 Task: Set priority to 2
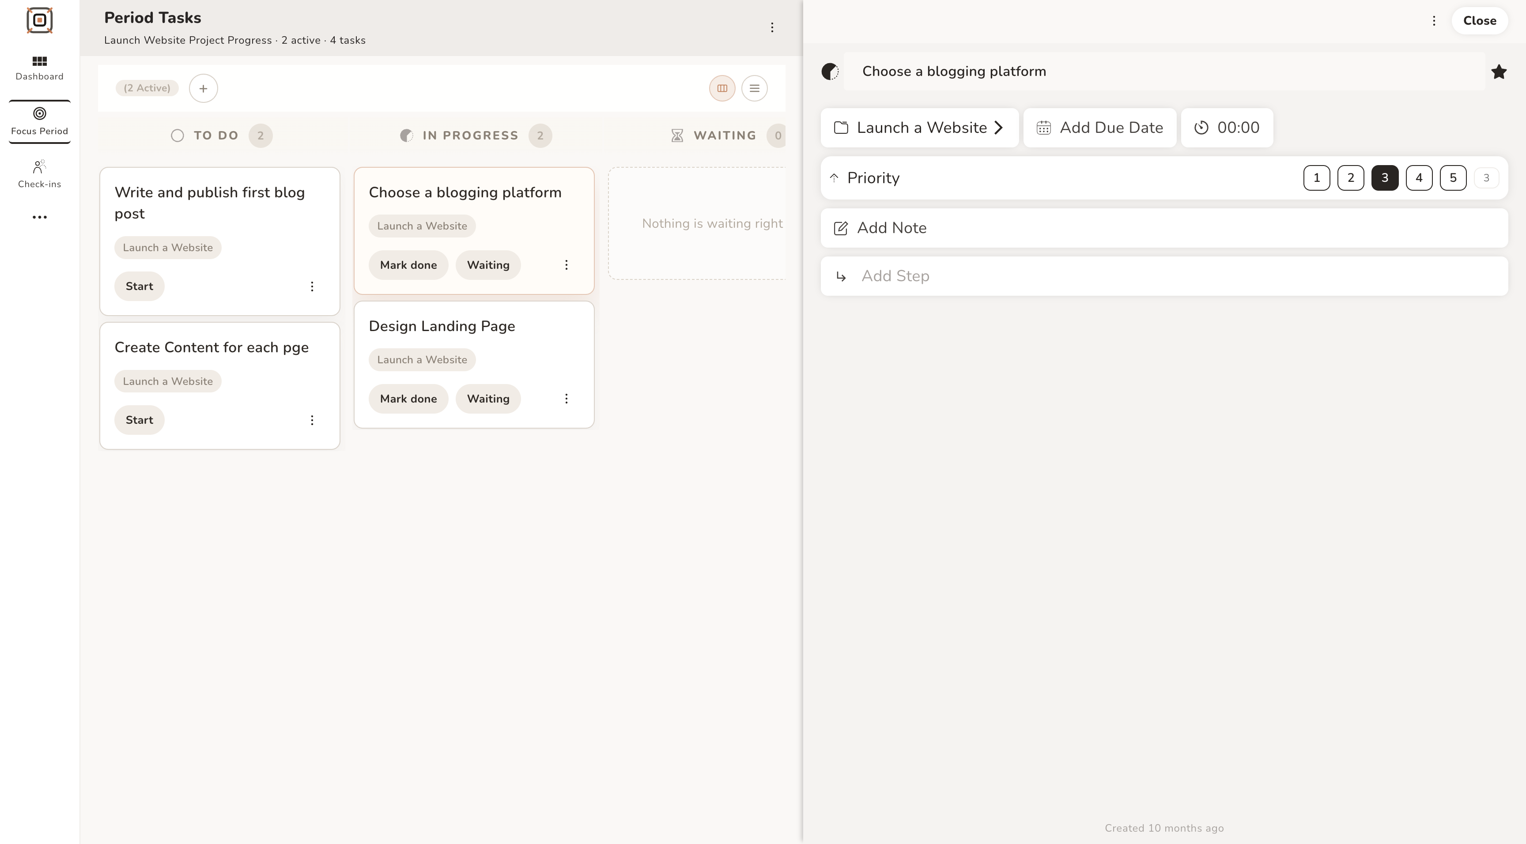click(1351, 178)
